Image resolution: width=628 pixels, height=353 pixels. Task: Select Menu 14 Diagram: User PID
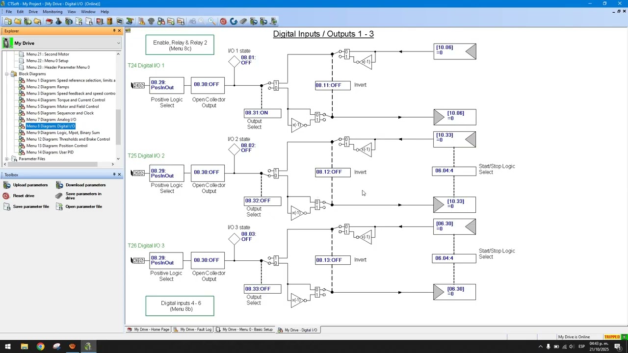(x=50, y=152)
